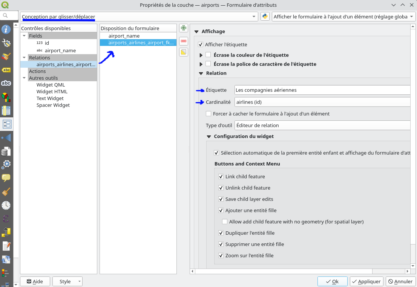
Task: Click the Python form init code button
Action: 265,17
